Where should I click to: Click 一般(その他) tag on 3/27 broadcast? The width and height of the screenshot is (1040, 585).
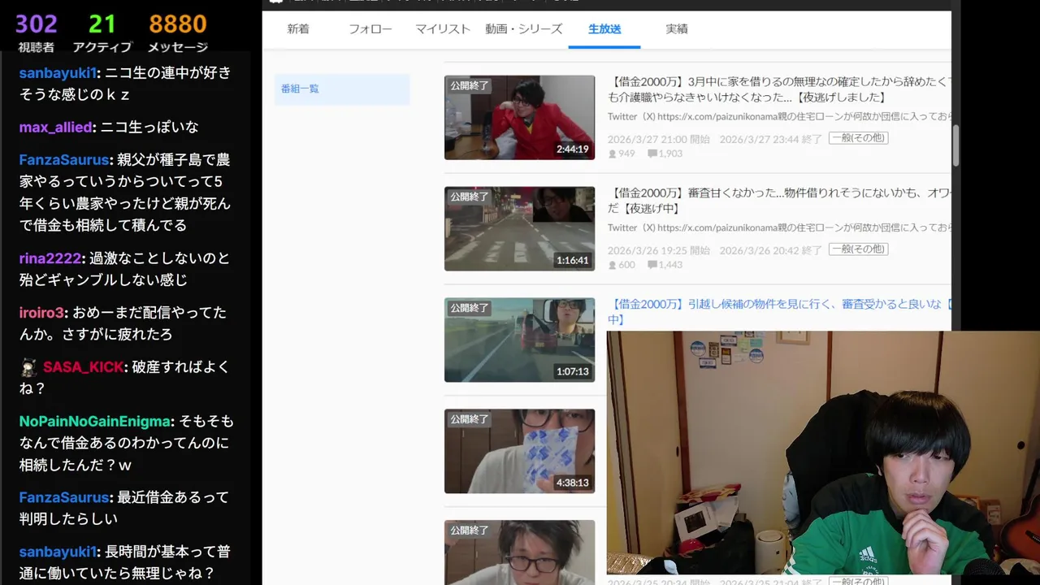coord(858,138)
